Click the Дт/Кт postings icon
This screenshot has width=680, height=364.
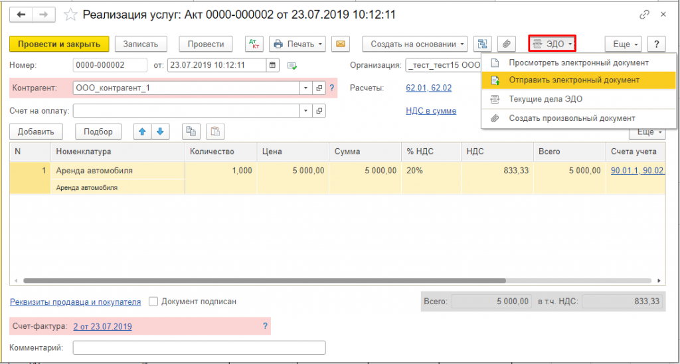254,44
